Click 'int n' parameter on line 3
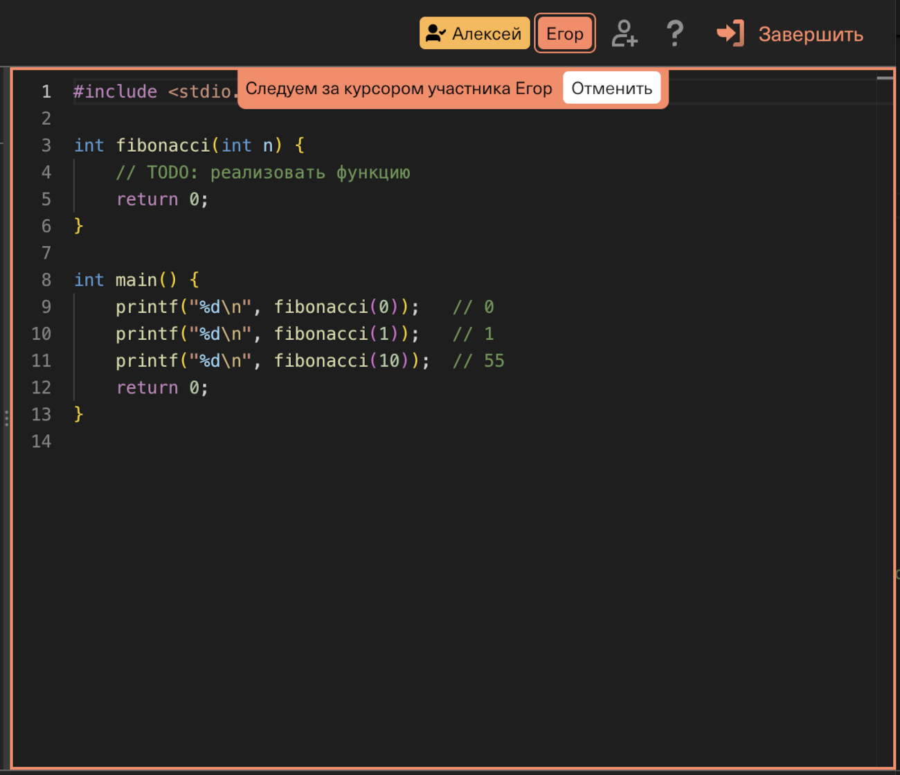The height and width of the screenshot is (775, 900). [x=247, y=145]
